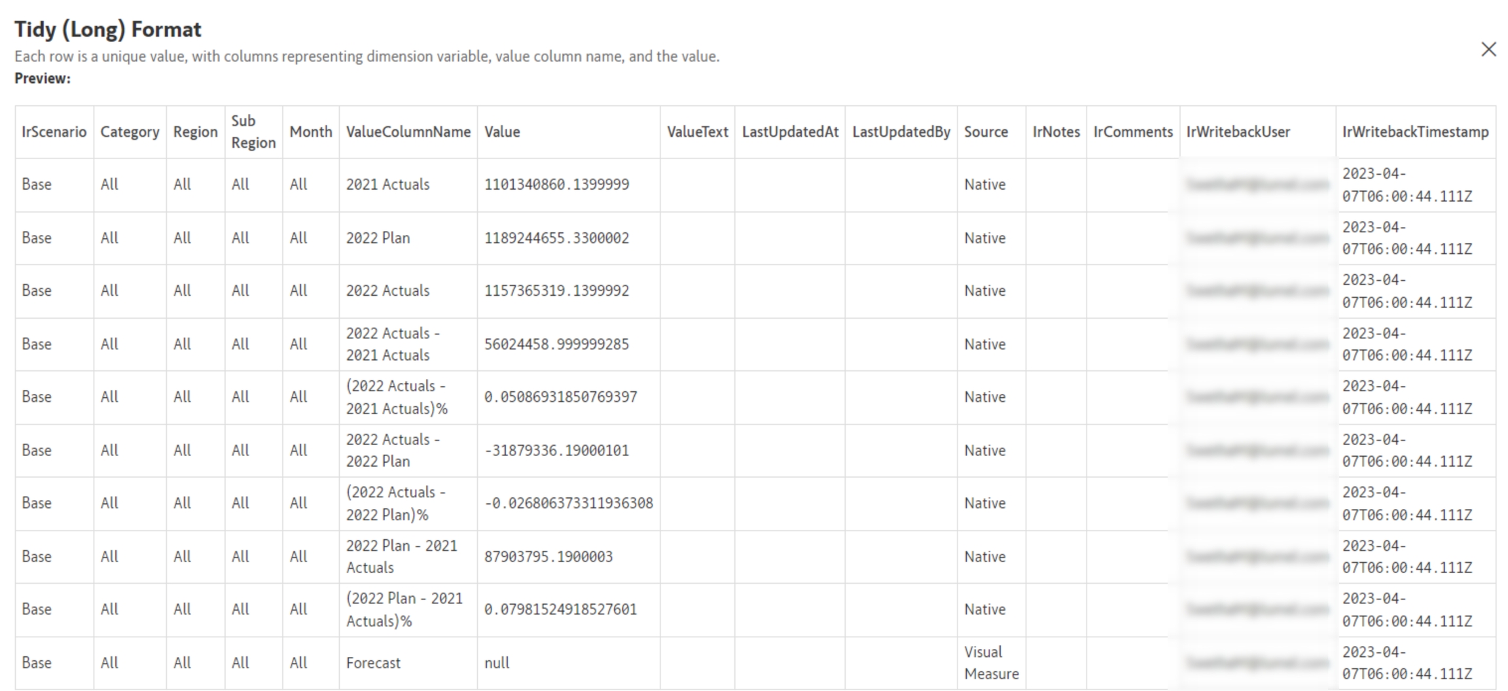Click the IrScenario column header
The image size is (1508, 691).
click(54, 132)
